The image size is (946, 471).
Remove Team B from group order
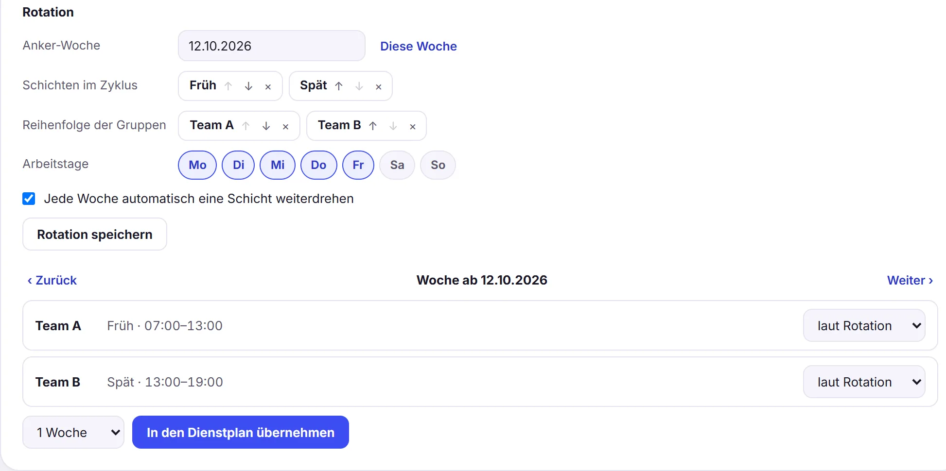pyautogui.click(x=413, y=126)
